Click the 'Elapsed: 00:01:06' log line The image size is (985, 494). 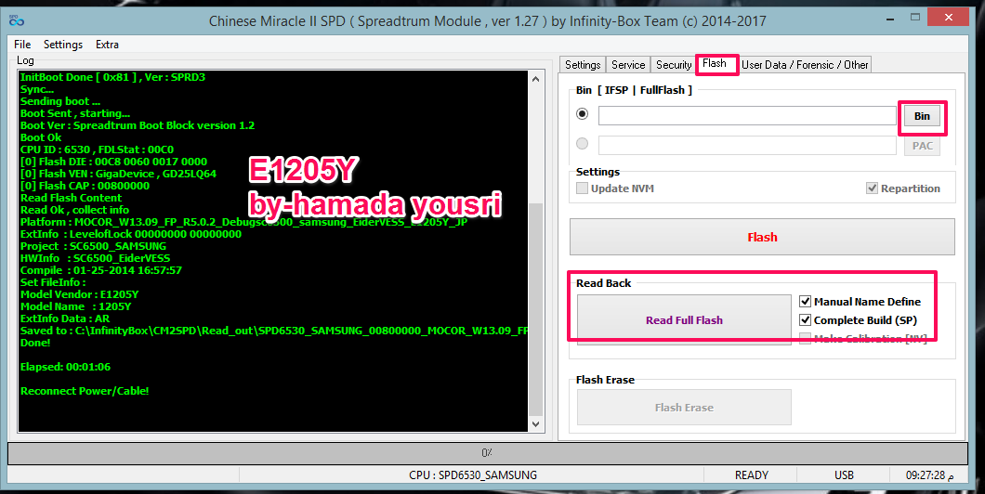65,367
